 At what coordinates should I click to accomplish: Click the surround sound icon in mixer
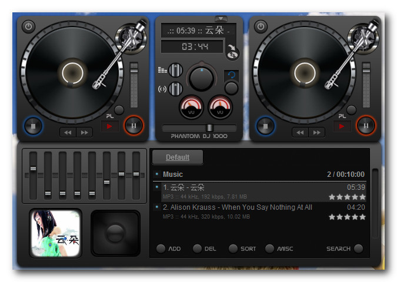pos(162,89)
